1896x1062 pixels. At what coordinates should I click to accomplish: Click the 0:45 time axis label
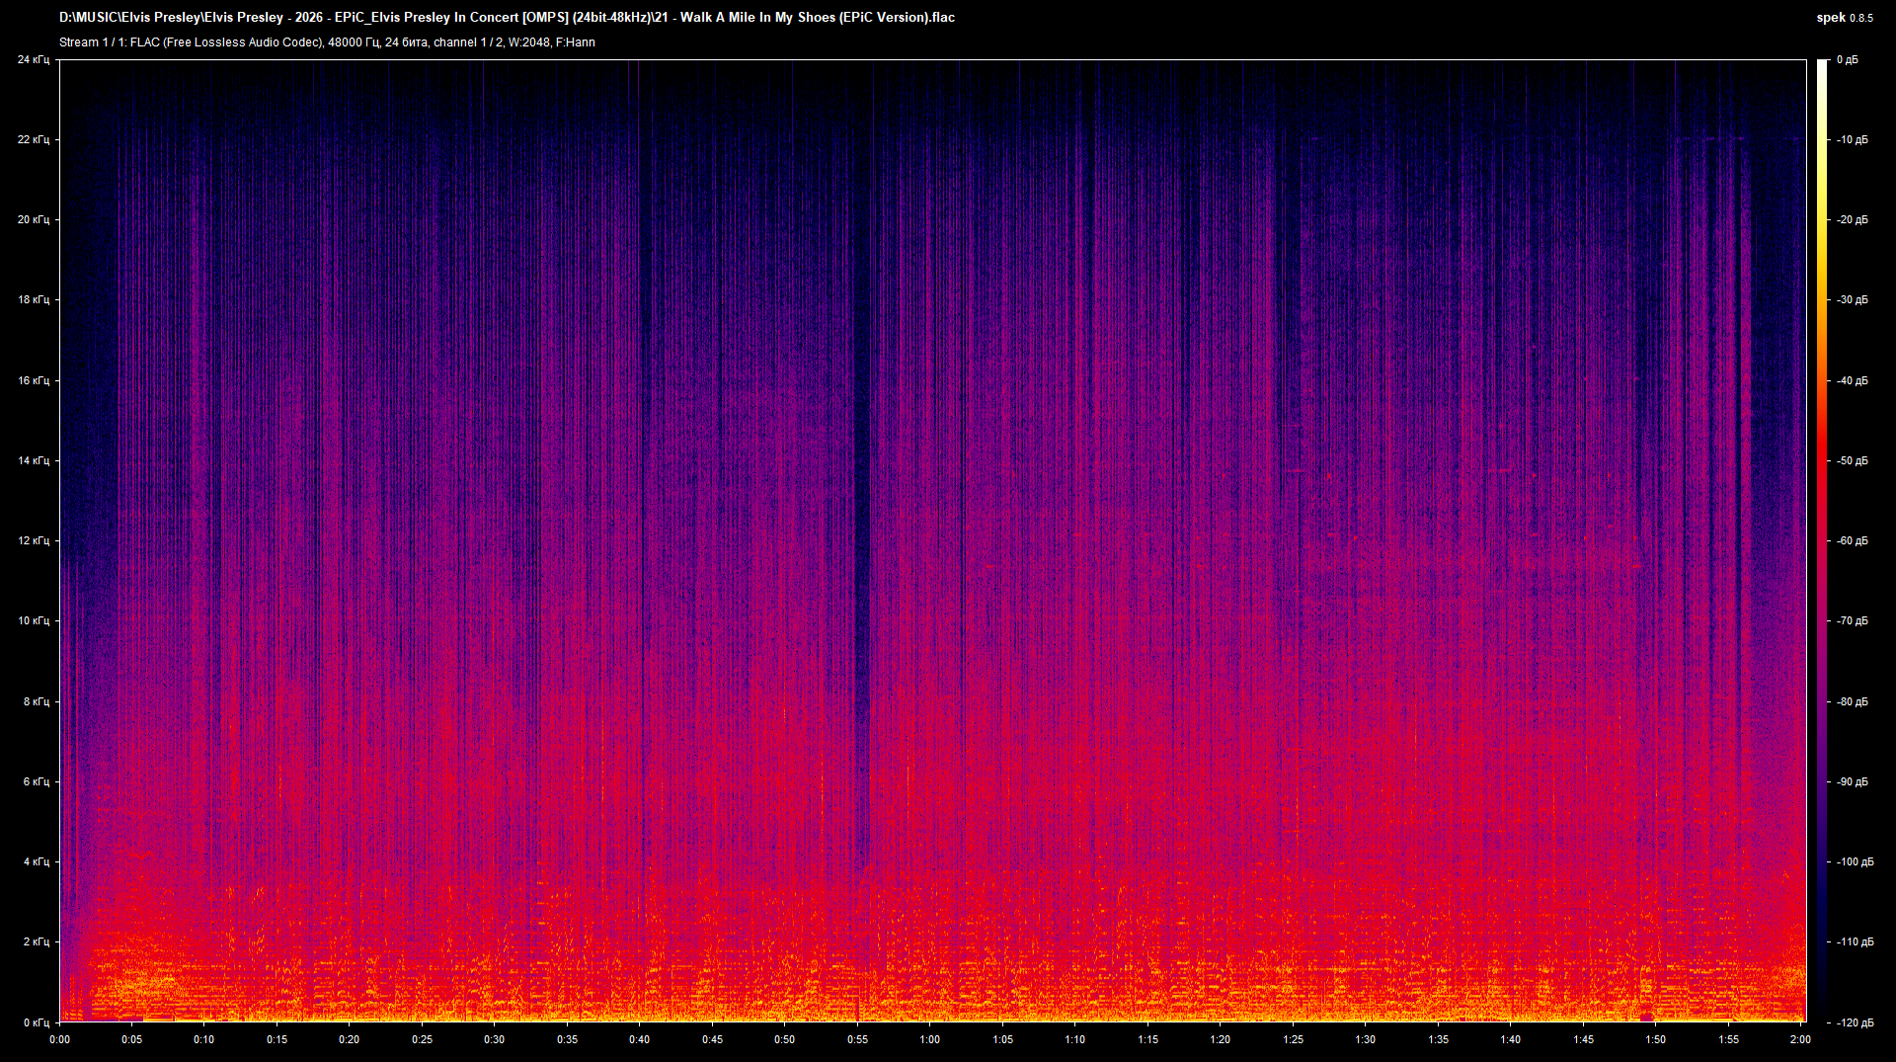(x=712, y=1039)
